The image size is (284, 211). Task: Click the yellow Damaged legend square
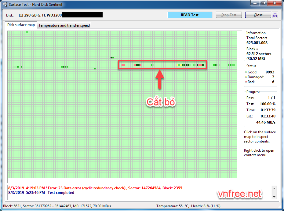[x=246, y=77]
